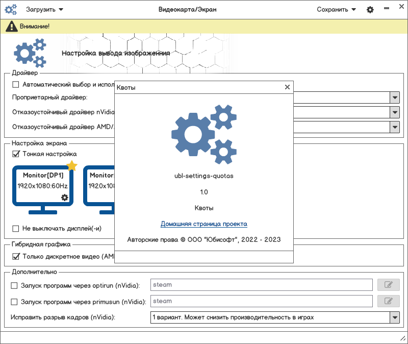
Task: Click the Квоты dialog title
Action: tap(126, 87)
